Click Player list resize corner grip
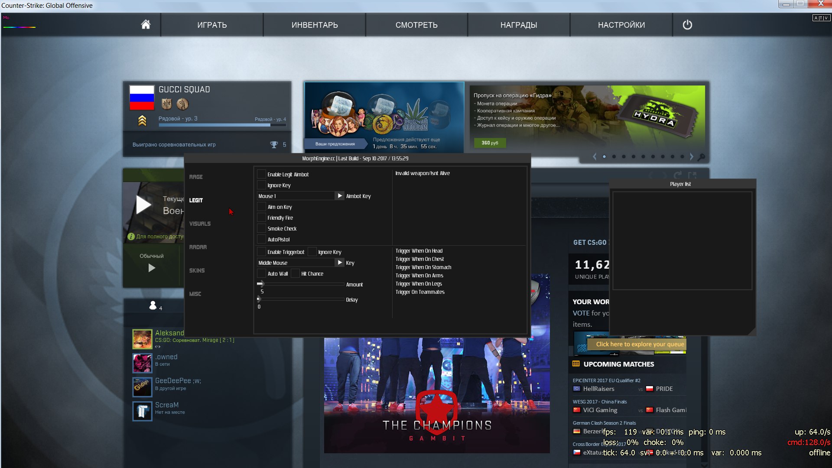This screenshot has width=832, height=468. pos(752,331)
